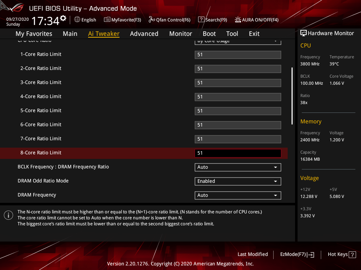Screen dimensions: 361x270
Task: Click the BCLK value 100.00 MHz
Action: [312, 83]
